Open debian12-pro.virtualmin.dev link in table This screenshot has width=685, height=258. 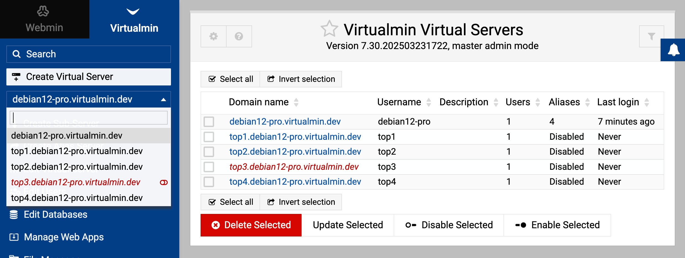coord(285,122)
